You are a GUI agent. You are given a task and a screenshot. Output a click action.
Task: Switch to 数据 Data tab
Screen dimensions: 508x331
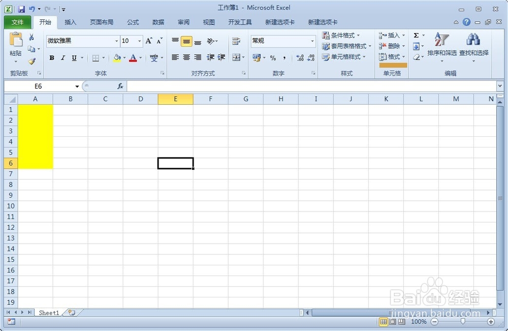click(158, 22)
